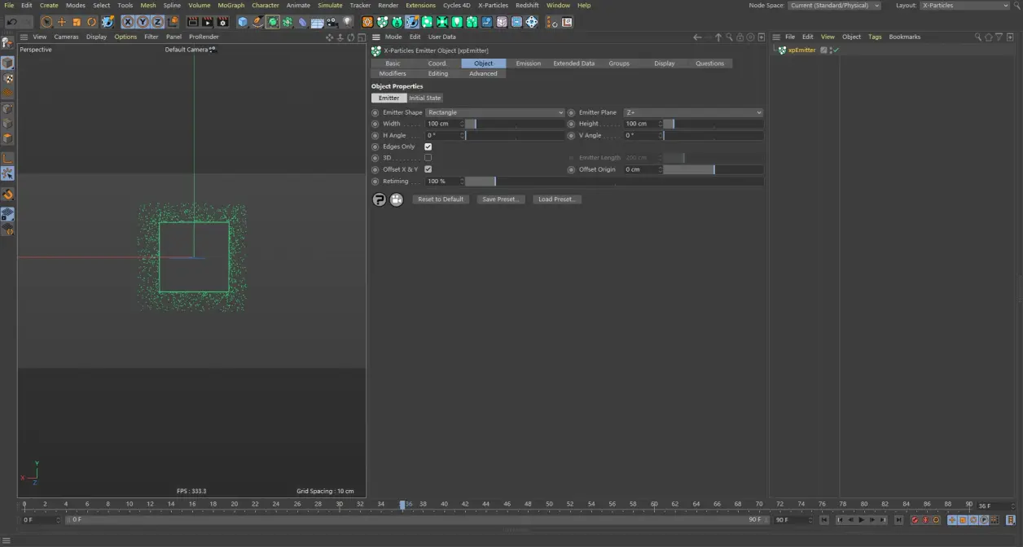Click the green cross-shaped X-Particles modifier icon

point(441,22)
